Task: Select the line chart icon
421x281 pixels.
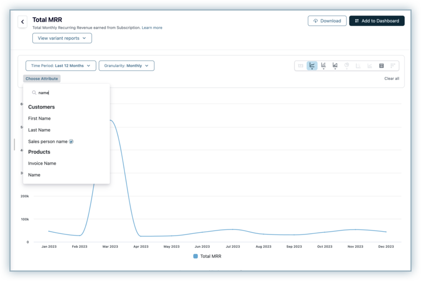Action: pos(312,65)
